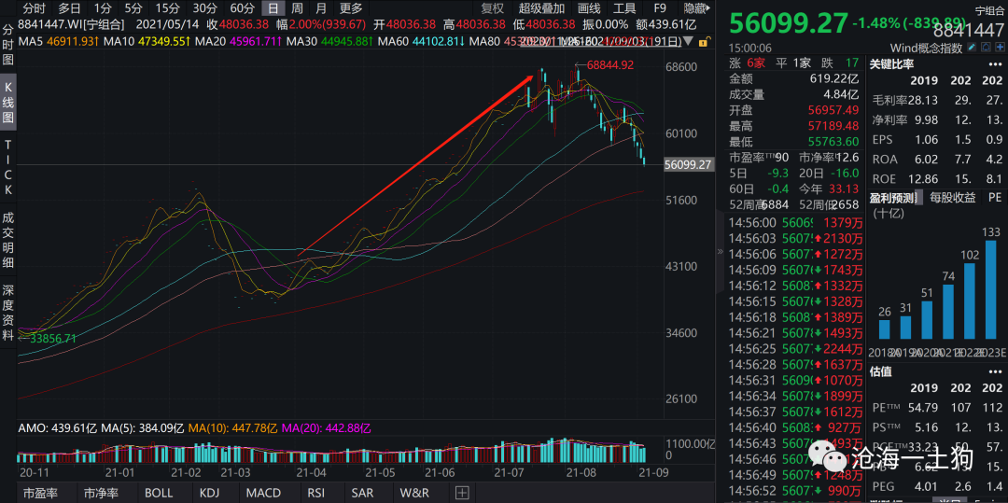Select the 画线 drawing tool
Image resolution: width=1008 pixels, height=503 pixels.
(x=589, y=8)
